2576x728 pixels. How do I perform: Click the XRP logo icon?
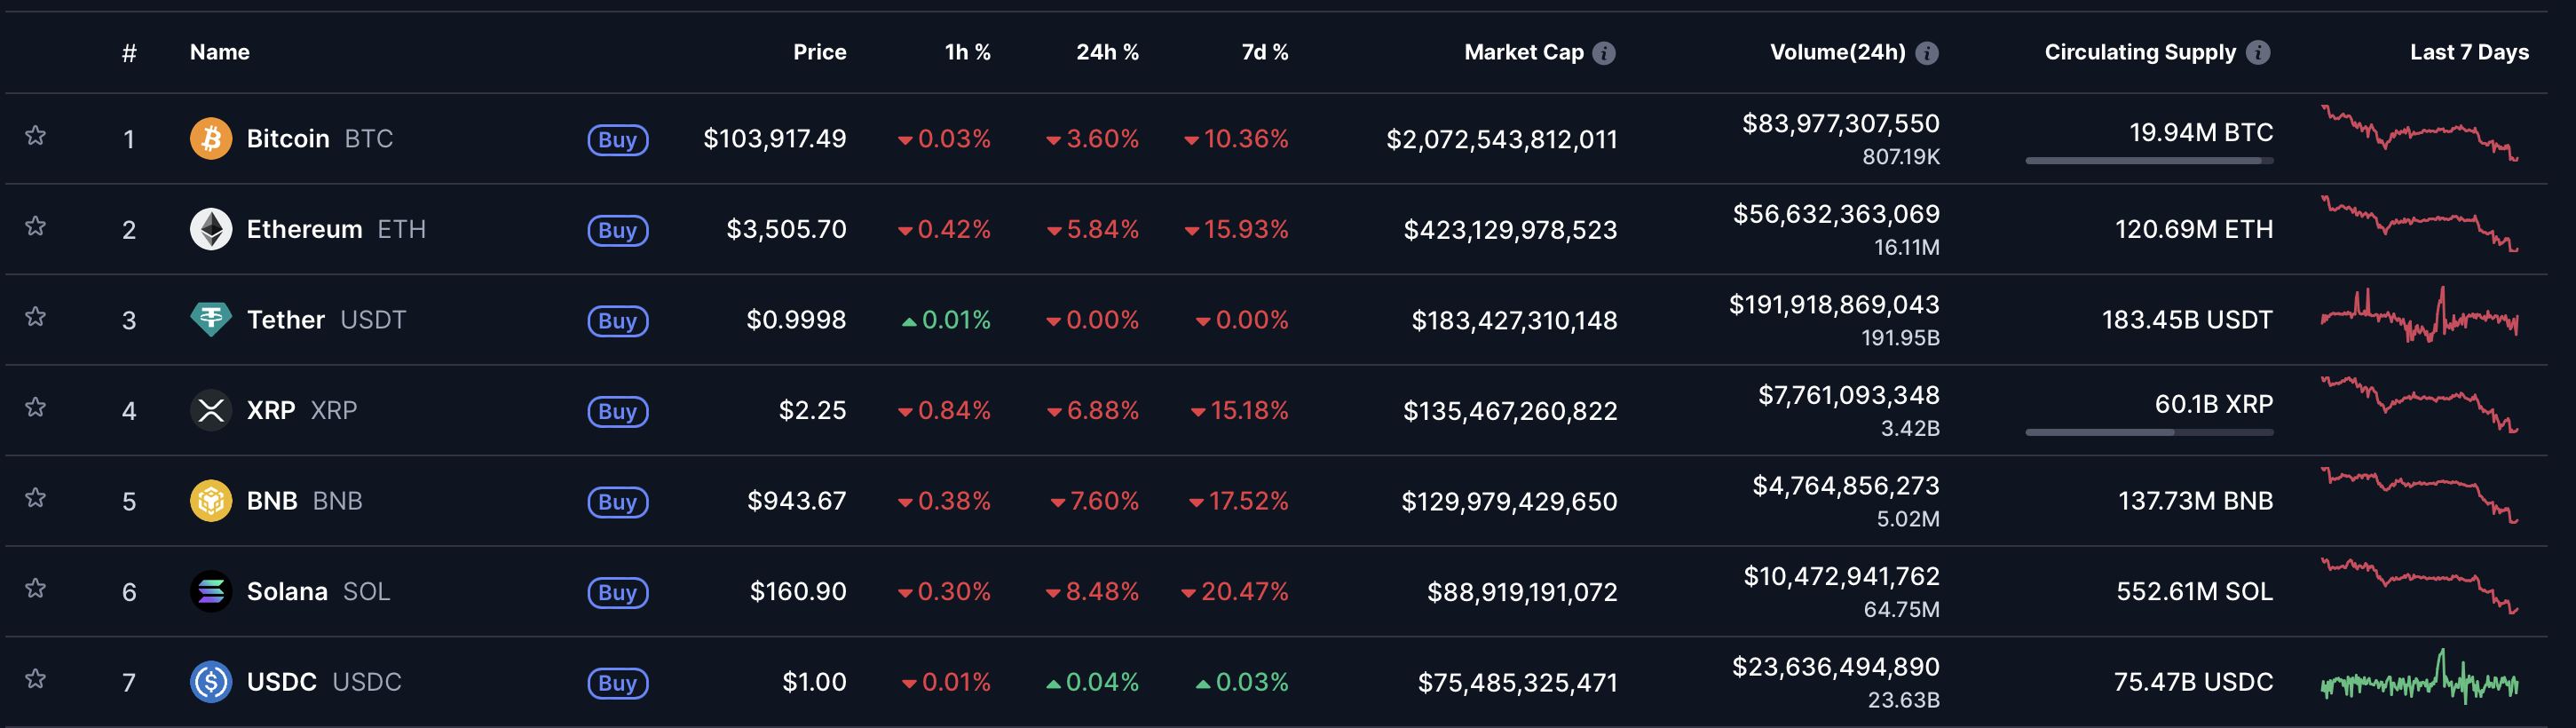(x=211, y=410)
